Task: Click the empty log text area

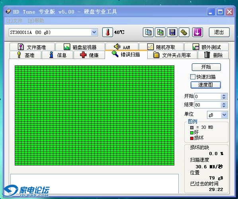Action: [94, 184]
